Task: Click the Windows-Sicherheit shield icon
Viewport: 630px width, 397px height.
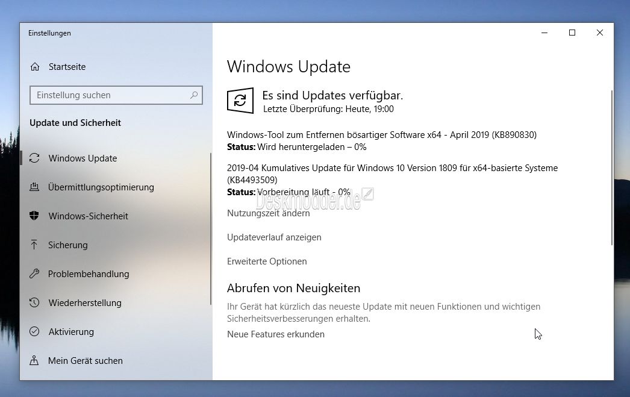Action: pyautogui.click(x=34, y=216)
